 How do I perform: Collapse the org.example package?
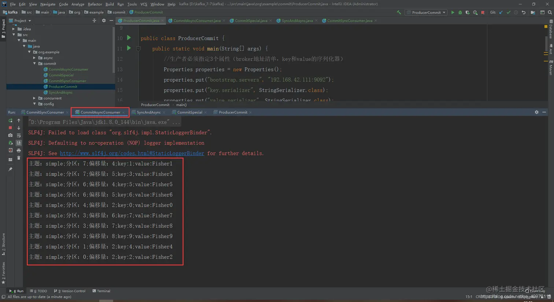29,52
